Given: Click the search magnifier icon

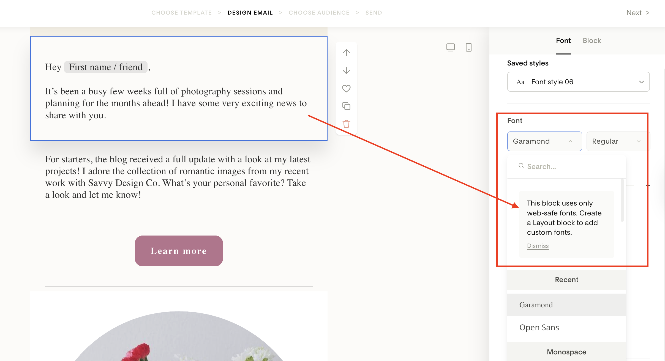Looking at the screenshot, I should [x=521, y=166].
